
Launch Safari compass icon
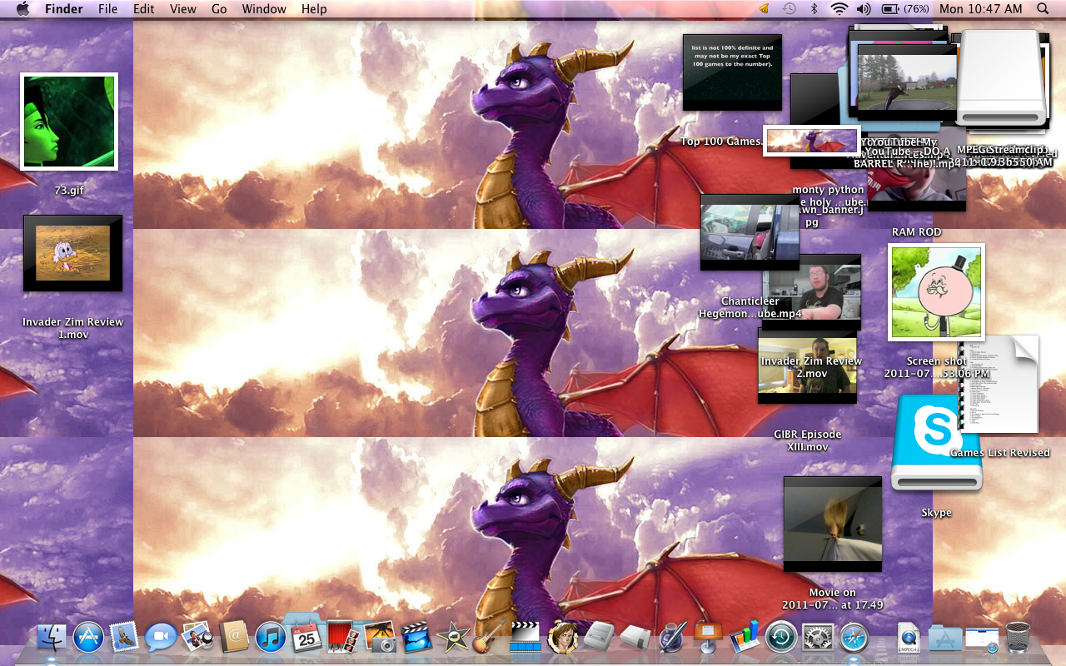[x=854, y=639]
